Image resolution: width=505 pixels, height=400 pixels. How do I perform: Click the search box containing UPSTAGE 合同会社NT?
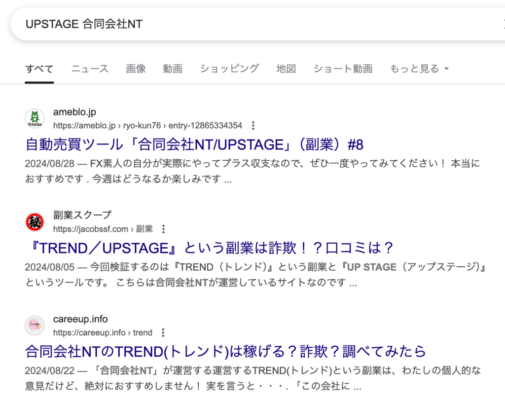[257, 24]
